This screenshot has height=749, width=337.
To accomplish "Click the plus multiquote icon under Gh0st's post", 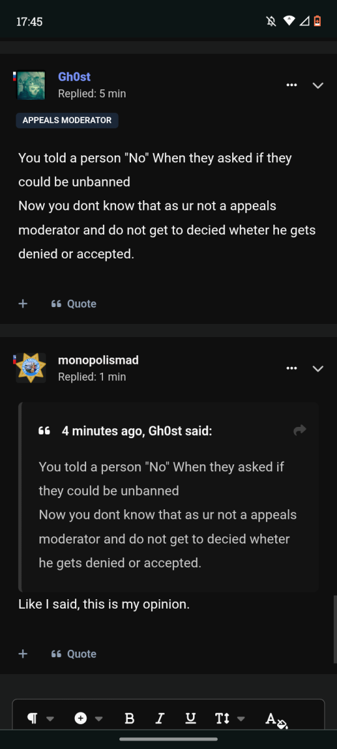I will click(23, 303).
